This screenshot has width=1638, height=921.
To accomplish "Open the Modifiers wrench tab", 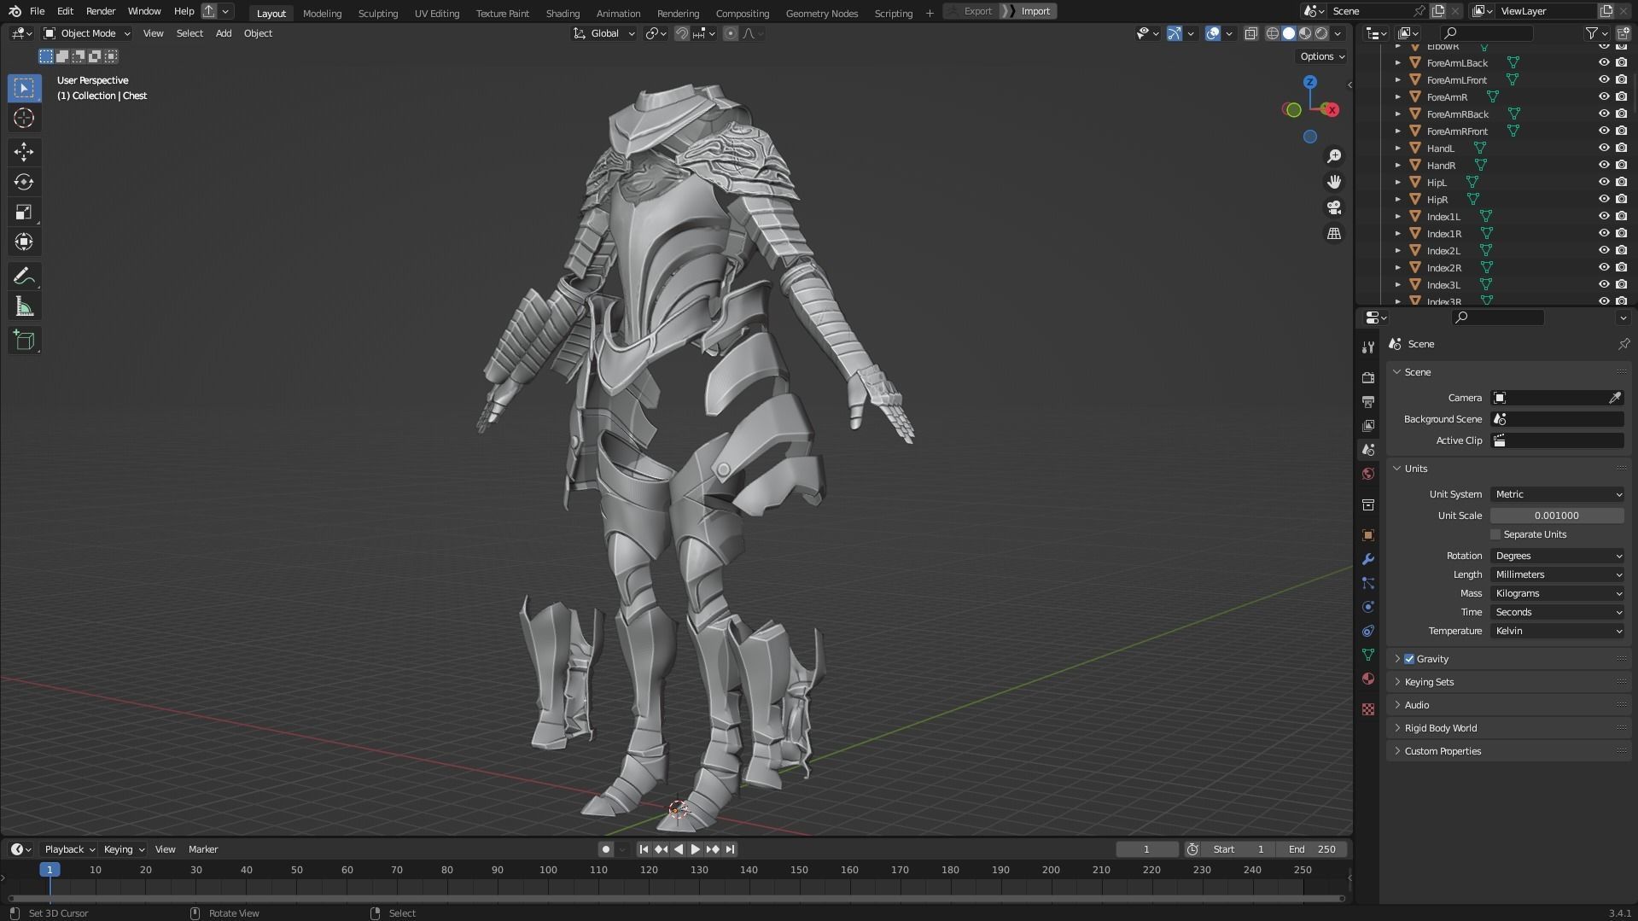I will point(1368,559).
